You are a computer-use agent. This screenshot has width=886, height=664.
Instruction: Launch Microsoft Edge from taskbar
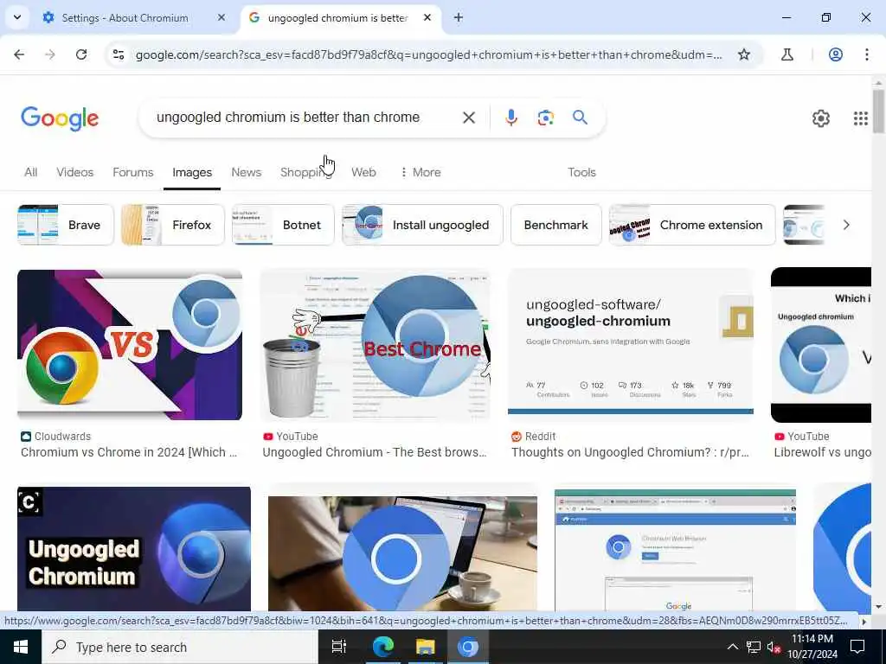tap(382, 647)
